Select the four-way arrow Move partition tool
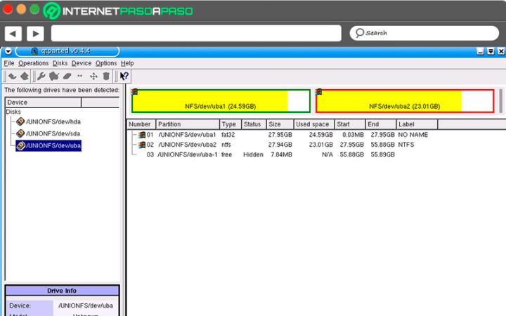Screen dimensions: 506x316 tap(93, 76)
